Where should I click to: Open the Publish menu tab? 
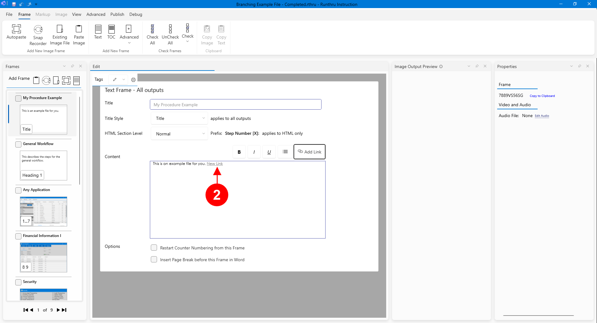point(117,14)
